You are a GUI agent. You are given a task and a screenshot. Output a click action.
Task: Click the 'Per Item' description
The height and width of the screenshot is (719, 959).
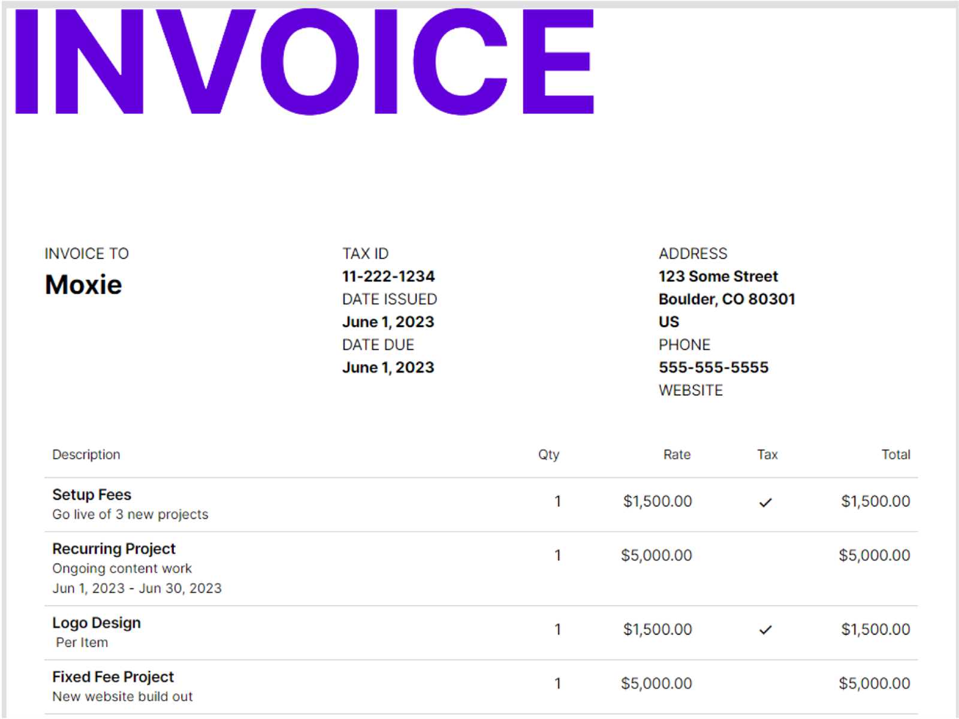click(x=82, y=643)
